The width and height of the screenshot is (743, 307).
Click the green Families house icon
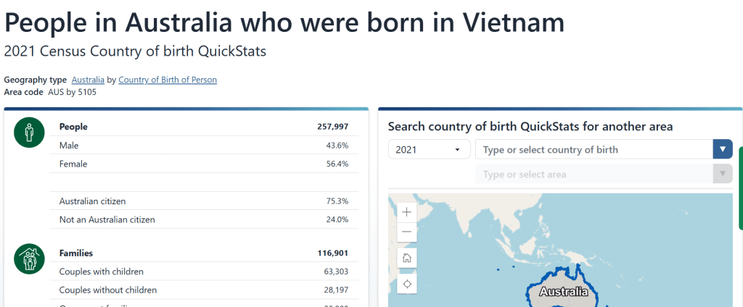(29, 258)
